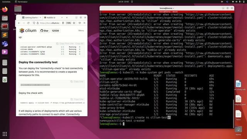Image resolution: width=247 pixels, height=139 pixels.
Task: Go back in Firefox browser
Action: pos(19,23)
